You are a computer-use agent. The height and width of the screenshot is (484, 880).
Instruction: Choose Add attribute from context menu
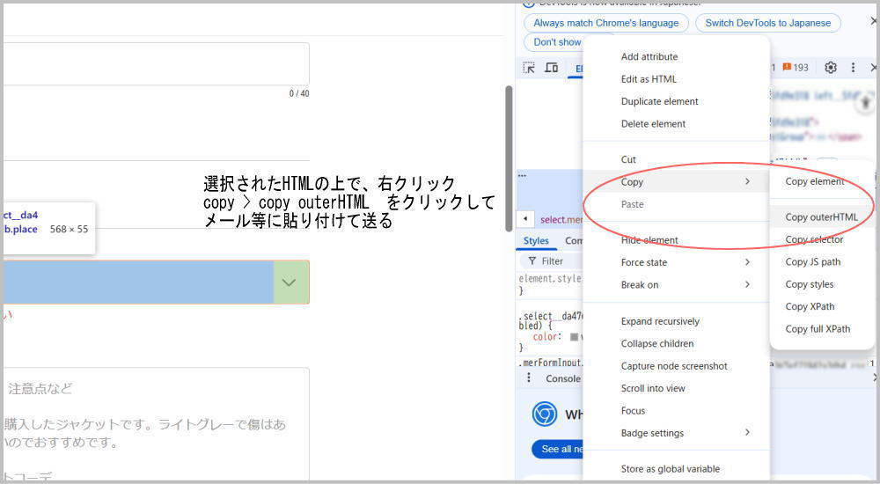coord(649,56)
